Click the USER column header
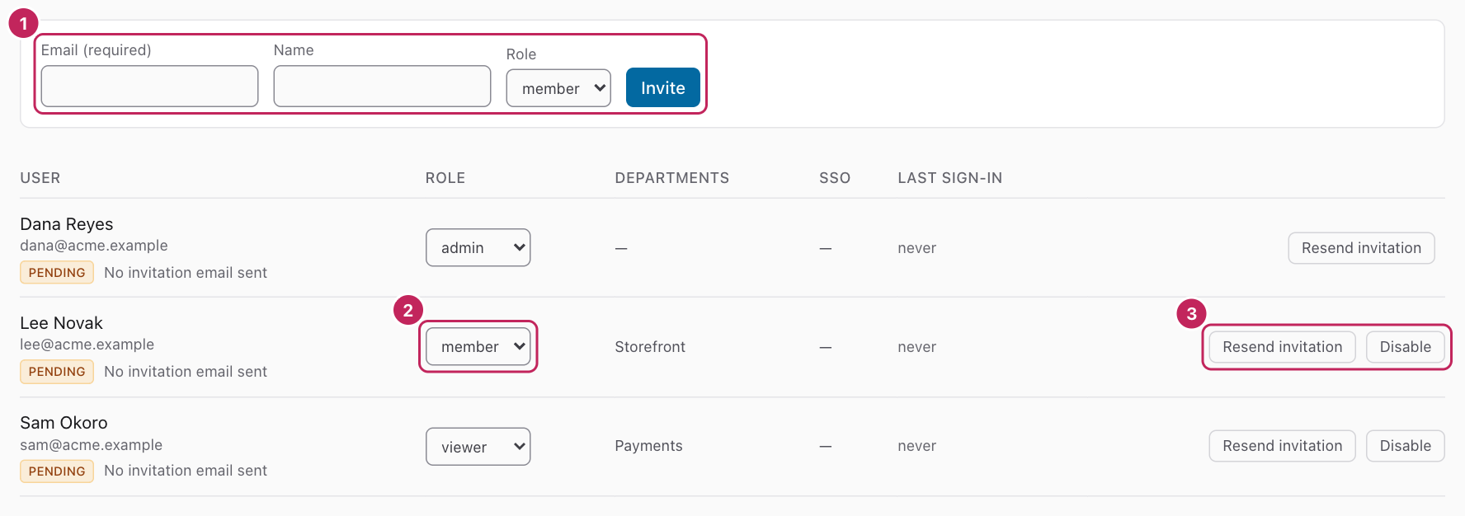 [x=40, y=178]
